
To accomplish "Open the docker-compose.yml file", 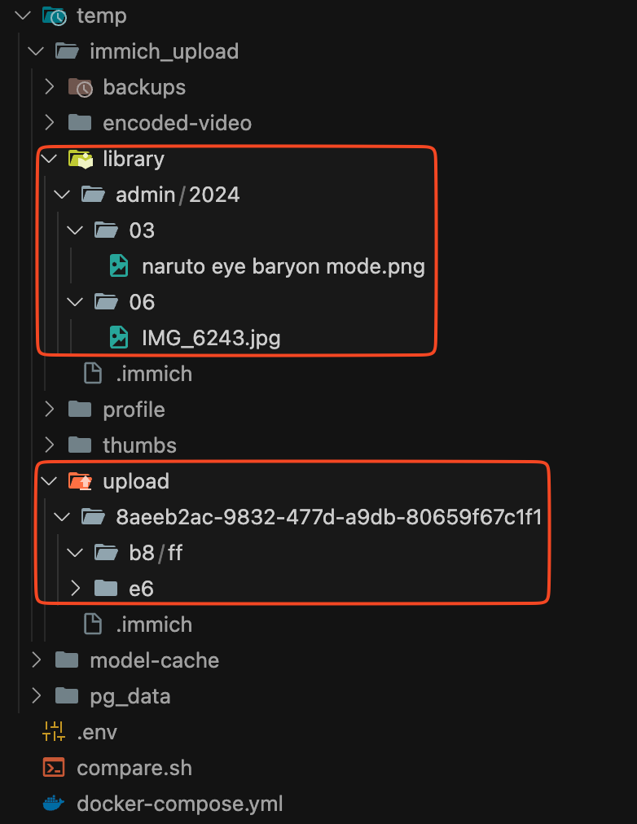I will (x=180, y=804).
